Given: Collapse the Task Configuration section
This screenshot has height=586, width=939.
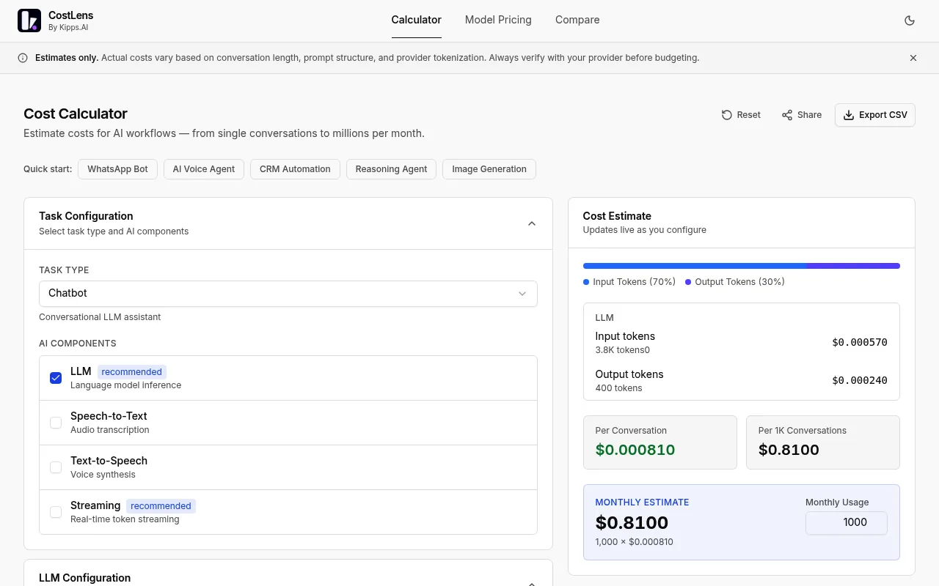Looking at the screenshot, I should (532, 223).
